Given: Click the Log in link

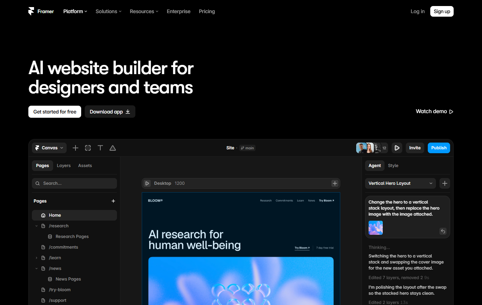Looking at the screenshot, I should [417, 11].
